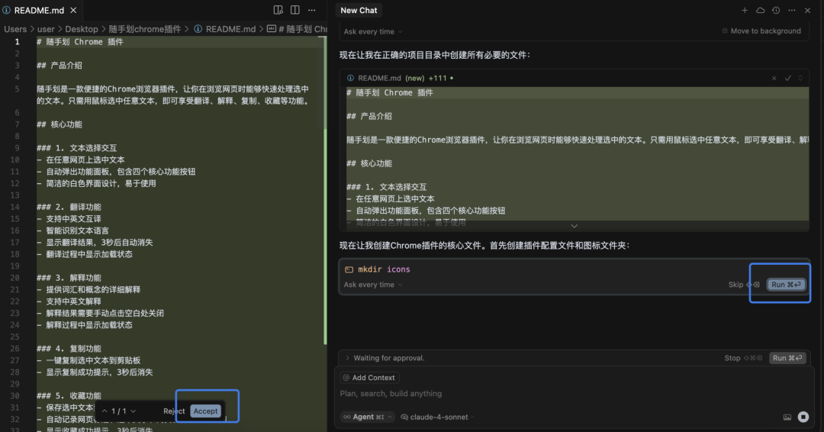The height and width of the screenshot is (432, 824).
Task: Expand the 'Waiting for approval' section
Action: coord(348,358)
